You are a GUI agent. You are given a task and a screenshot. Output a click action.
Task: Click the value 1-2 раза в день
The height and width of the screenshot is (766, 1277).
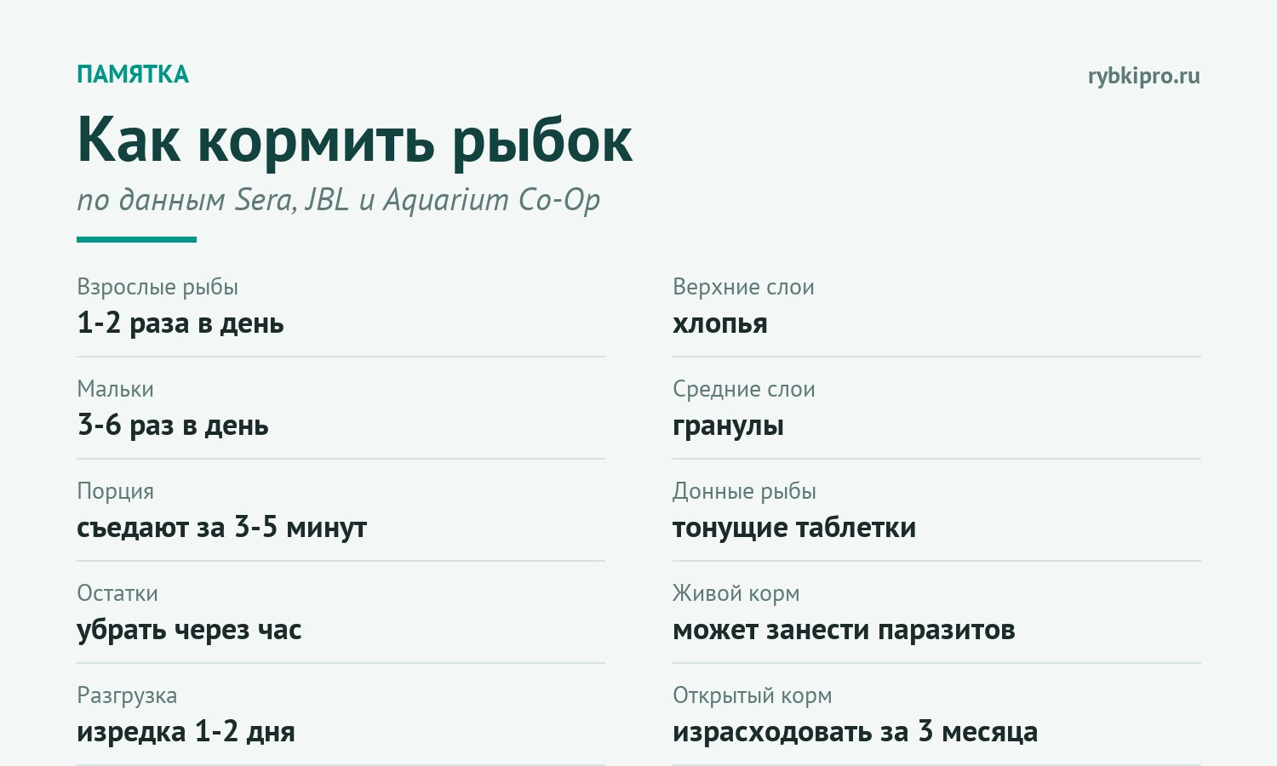point(180,323)
